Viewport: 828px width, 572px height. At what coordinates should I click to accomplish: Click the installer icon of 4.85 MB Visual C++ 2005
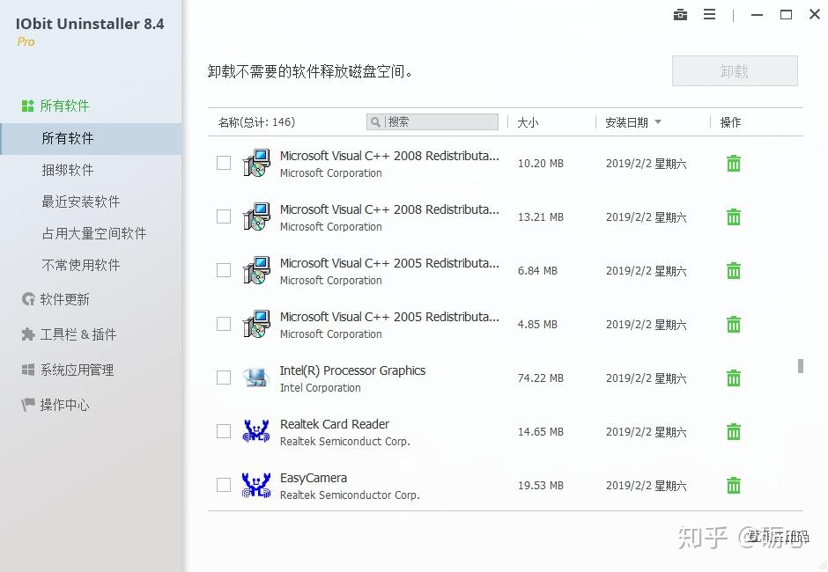click(x=256, y=324)
